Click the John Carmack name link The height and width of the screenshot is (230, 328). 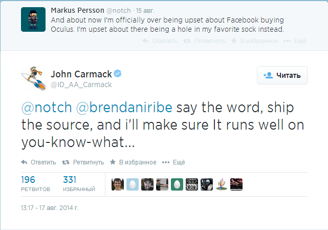(81, 73)
